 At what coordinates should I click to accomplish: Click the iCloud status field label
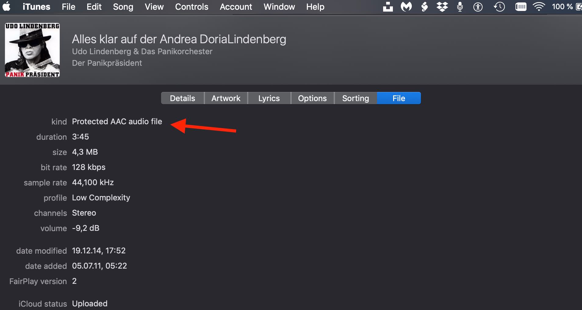point(43,304)
